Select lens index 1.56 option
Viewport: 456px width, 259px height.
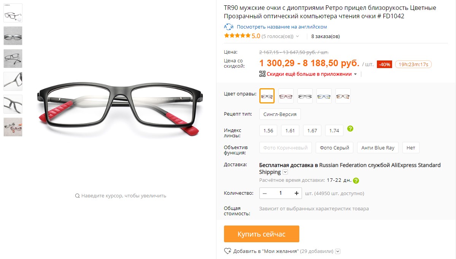pos(268,131)
